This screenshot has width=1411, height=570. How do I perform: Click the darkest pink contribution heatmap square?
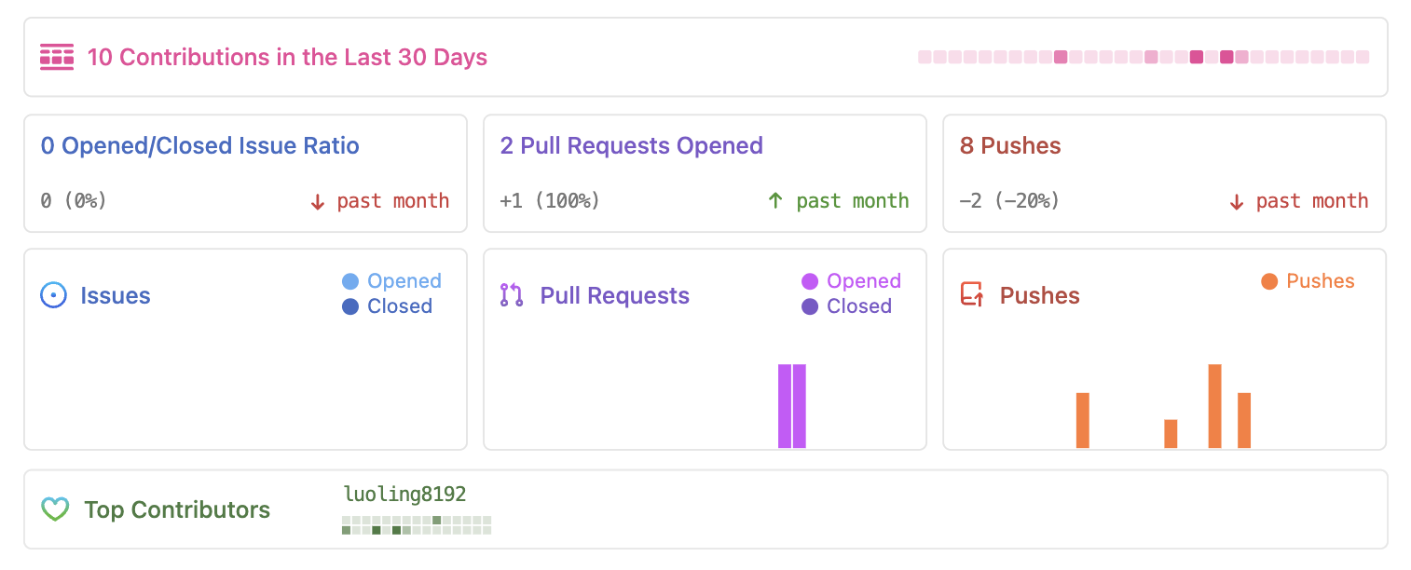1197,57
